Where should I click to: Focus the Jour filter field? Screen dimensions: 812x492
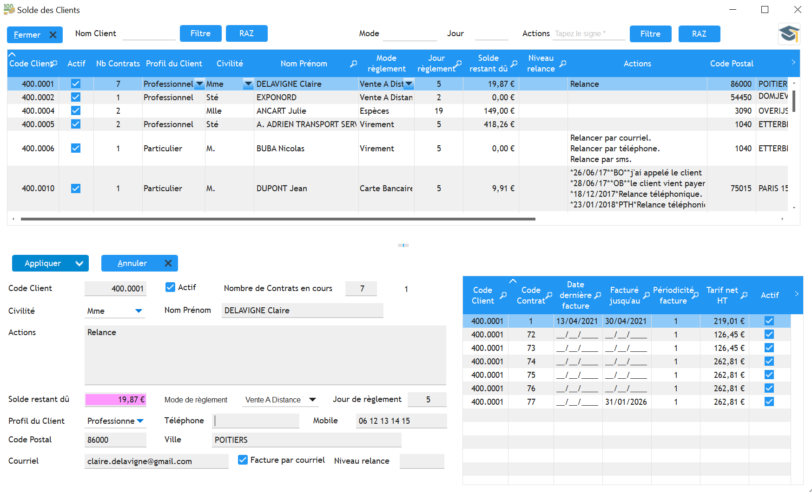point(492,34)
